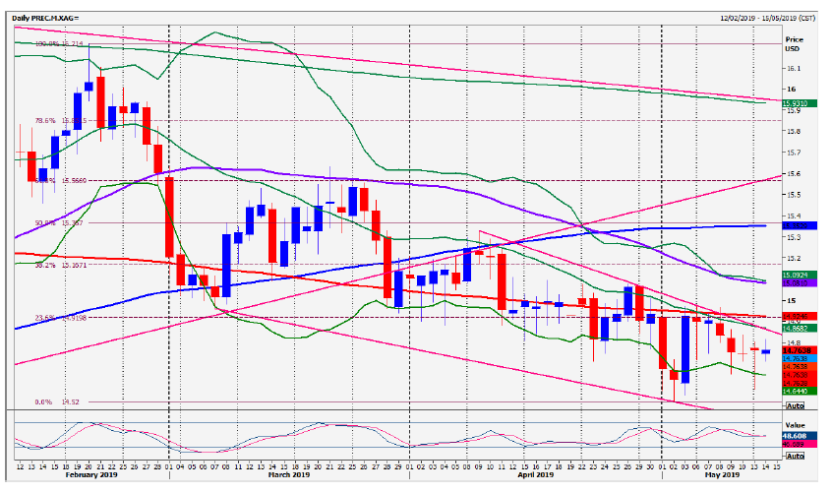Click the pink 46.089 oscillator value tag
This screenshot has width=832, height=493.
tap(800, 444)
